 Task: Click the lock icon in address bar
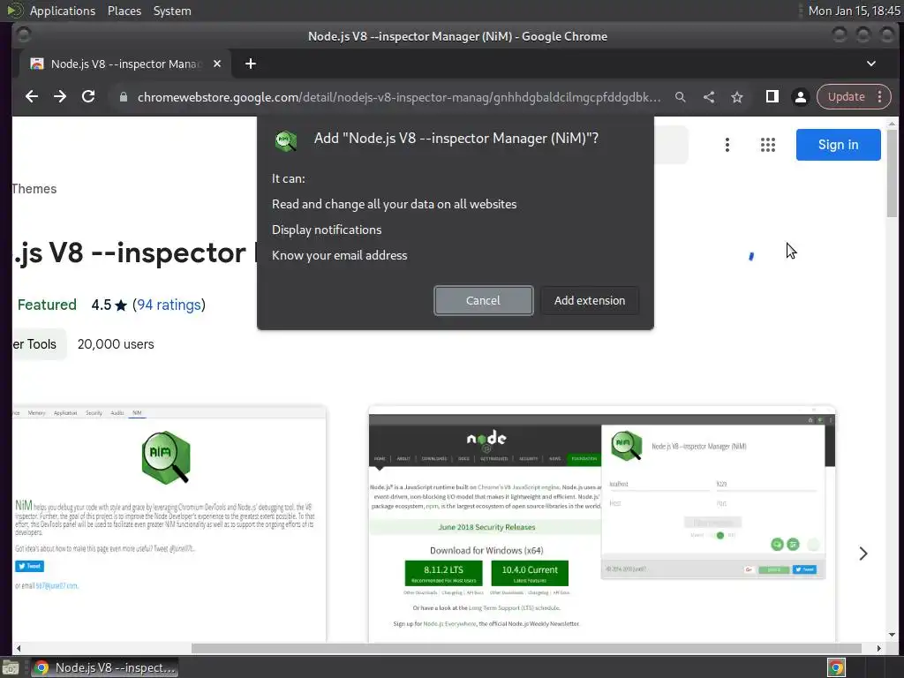coord(123,97)
